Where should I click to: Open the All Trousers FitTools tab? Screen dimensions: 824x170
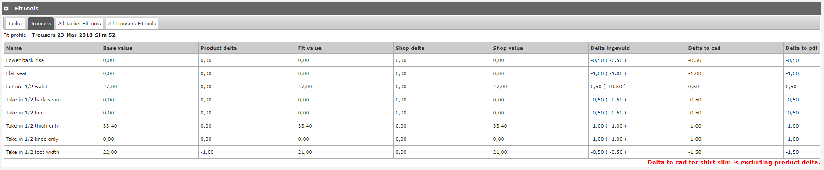132,24
